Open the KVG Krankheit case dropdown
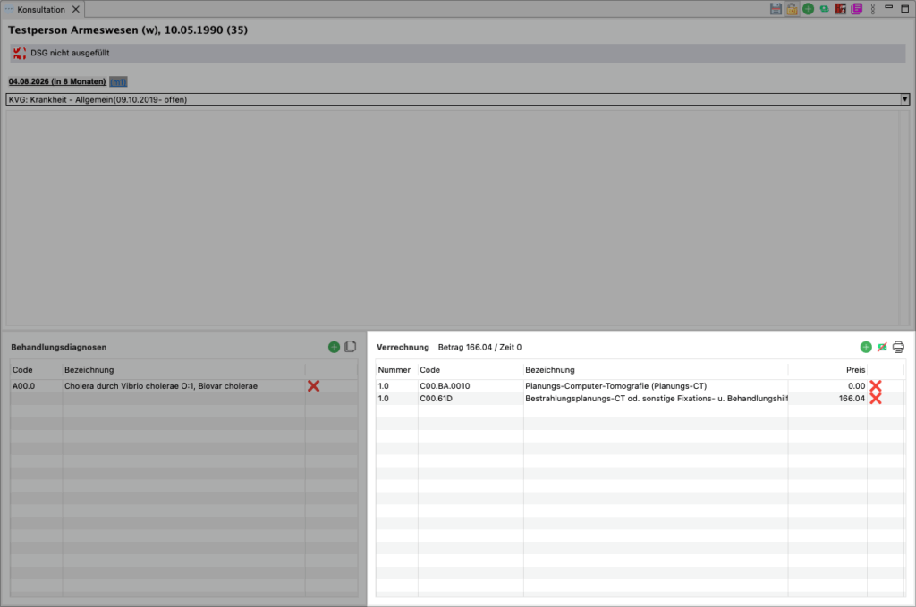 click(904, 99)
